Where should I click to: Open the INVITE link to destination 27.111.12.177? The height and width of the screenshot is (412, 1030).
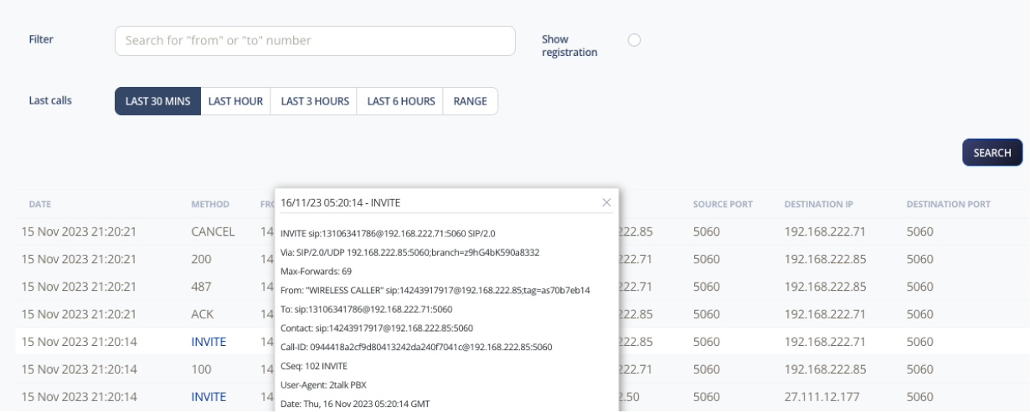(209, 397)
